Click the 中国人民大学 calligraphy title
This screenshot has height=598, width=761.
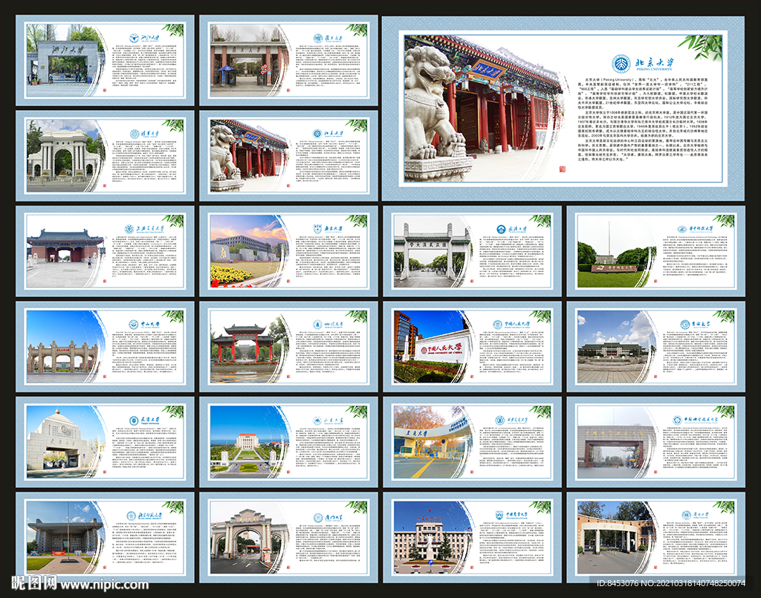[517, 323]
